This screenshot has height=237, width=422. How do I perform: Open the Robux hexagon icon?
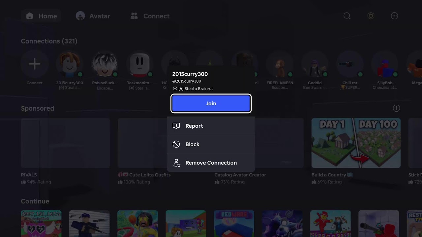click(x=371, y=16)
